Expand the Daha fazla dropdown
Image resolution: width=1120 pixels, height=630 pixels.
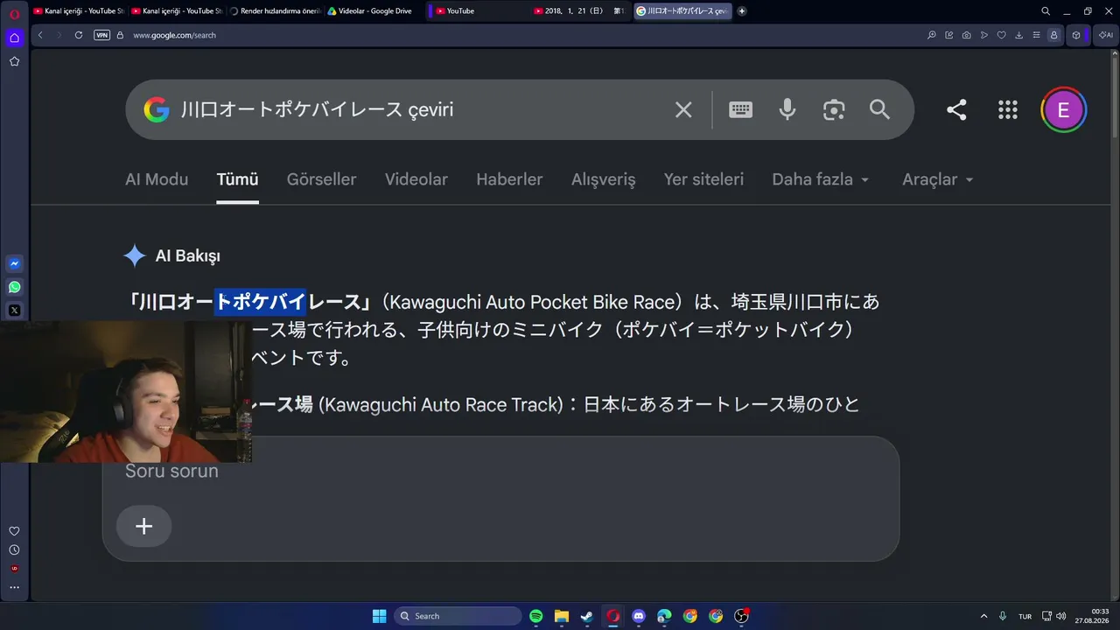click(821, 179)
